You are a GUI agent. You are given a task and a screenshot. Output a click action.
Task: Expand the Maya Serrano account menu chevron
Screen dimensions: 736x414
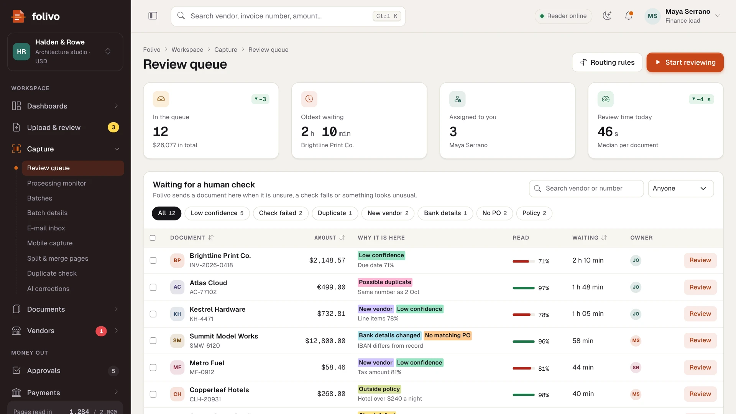pos(718,16)
